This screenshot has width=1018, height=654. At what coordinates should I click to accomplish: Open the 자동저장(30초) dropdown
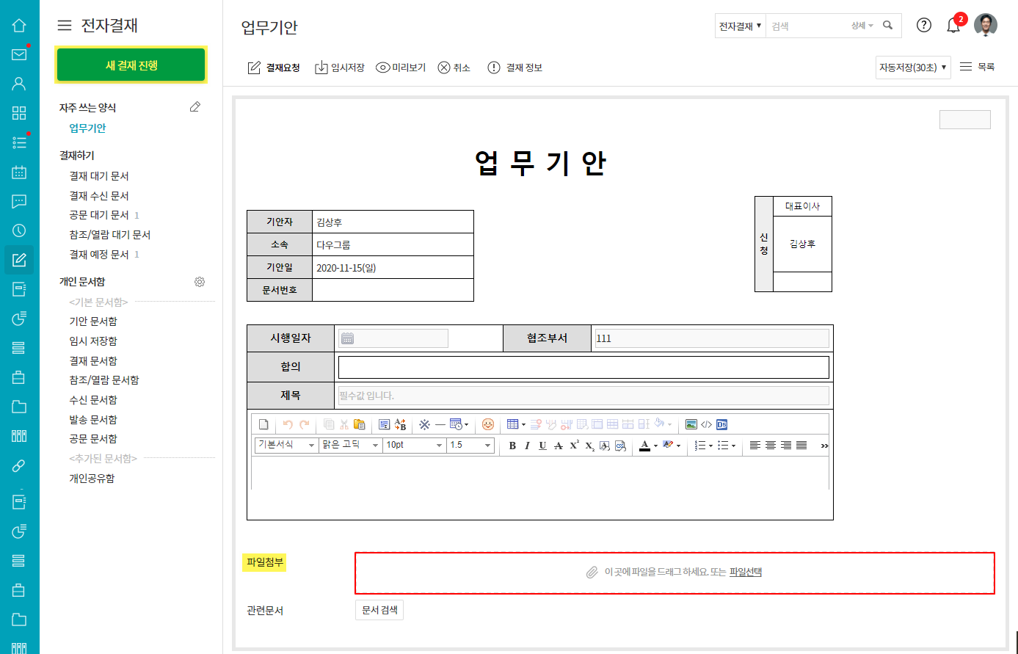[912, 68]
